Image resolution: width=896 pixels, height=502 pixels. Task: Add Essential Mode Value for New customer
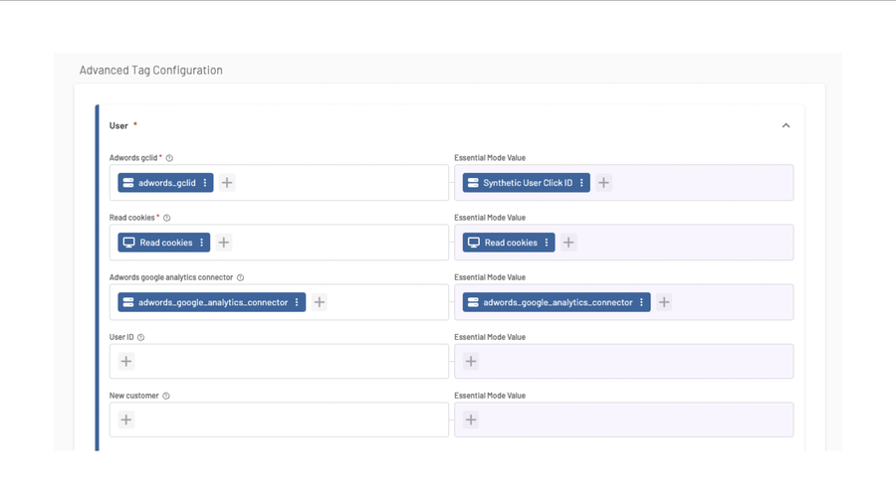pyautogui.click(x=471, y=420)
